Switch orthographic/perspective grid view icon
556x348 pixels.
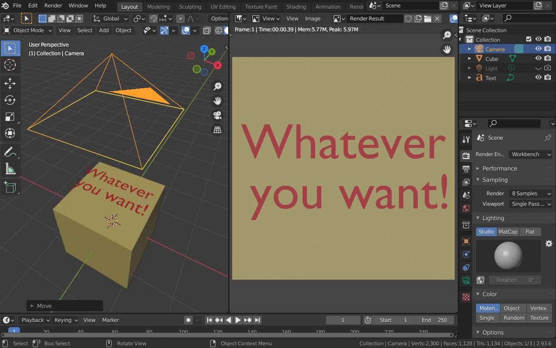click(x=217, y=130)
